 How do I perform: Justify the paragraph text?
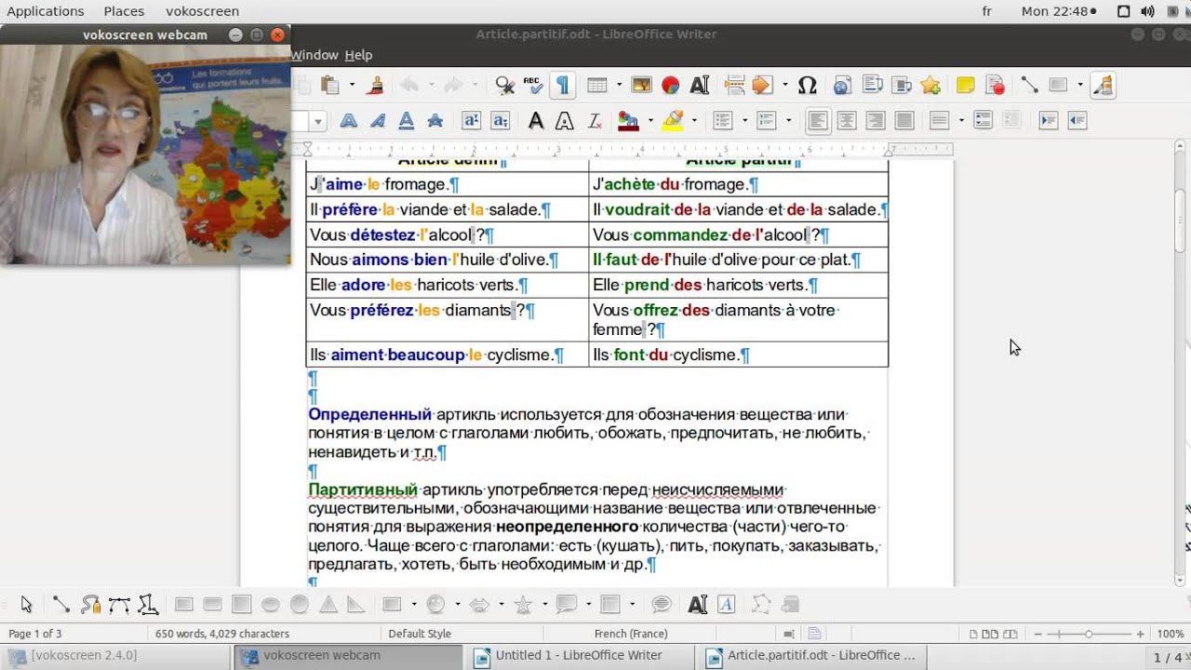coord(903,120)
